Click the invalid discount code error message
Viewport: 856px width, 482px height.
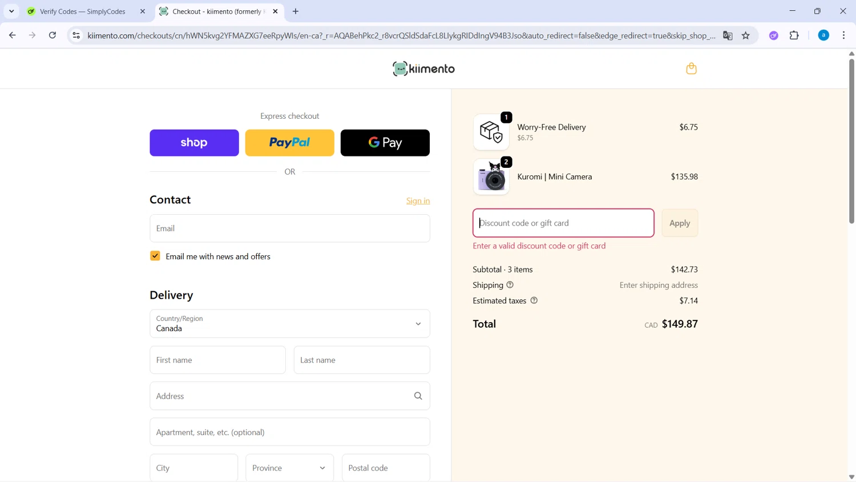[x=539, y=246]
